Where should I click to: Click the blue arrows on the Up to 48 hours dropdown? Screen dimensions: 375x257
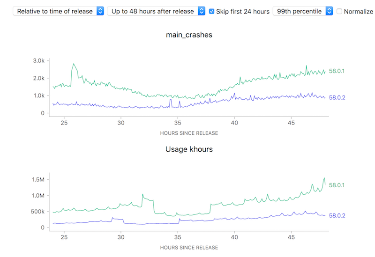[201, 11]
